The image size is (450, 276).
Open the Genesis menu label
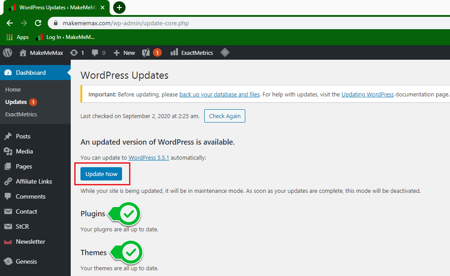pyautogui.click(x=27, y=261)
